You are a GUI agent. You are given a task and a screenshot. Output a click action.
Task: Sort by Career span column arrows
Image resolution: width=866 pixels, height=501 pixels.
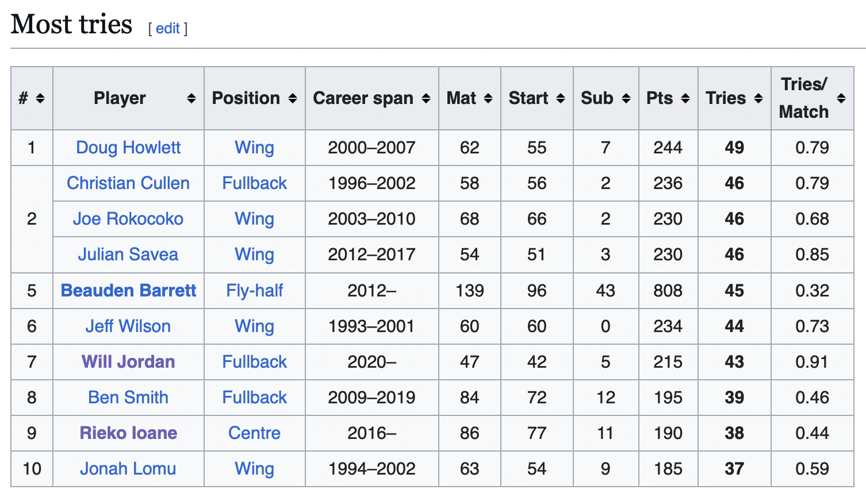(x=426, y=99)
